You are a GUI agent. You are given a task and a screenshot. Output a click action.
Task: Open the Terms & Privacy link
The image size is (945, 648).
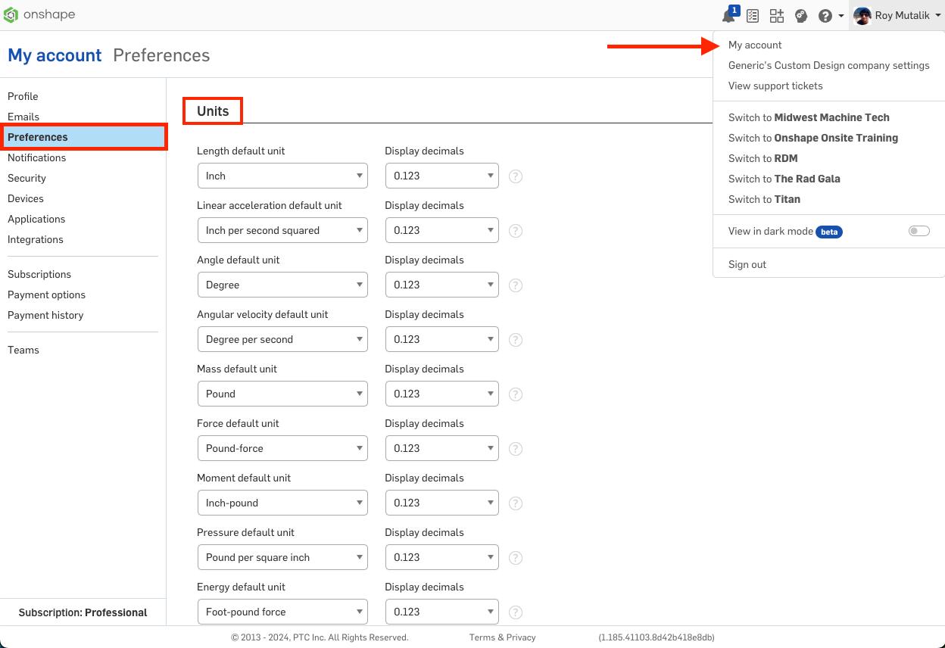[502, 637]
